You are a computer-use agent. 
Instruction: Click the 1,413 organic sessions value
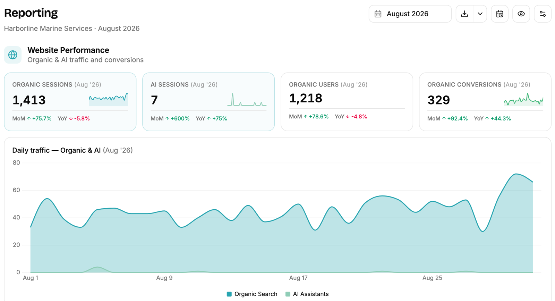[x=29, y=100]
